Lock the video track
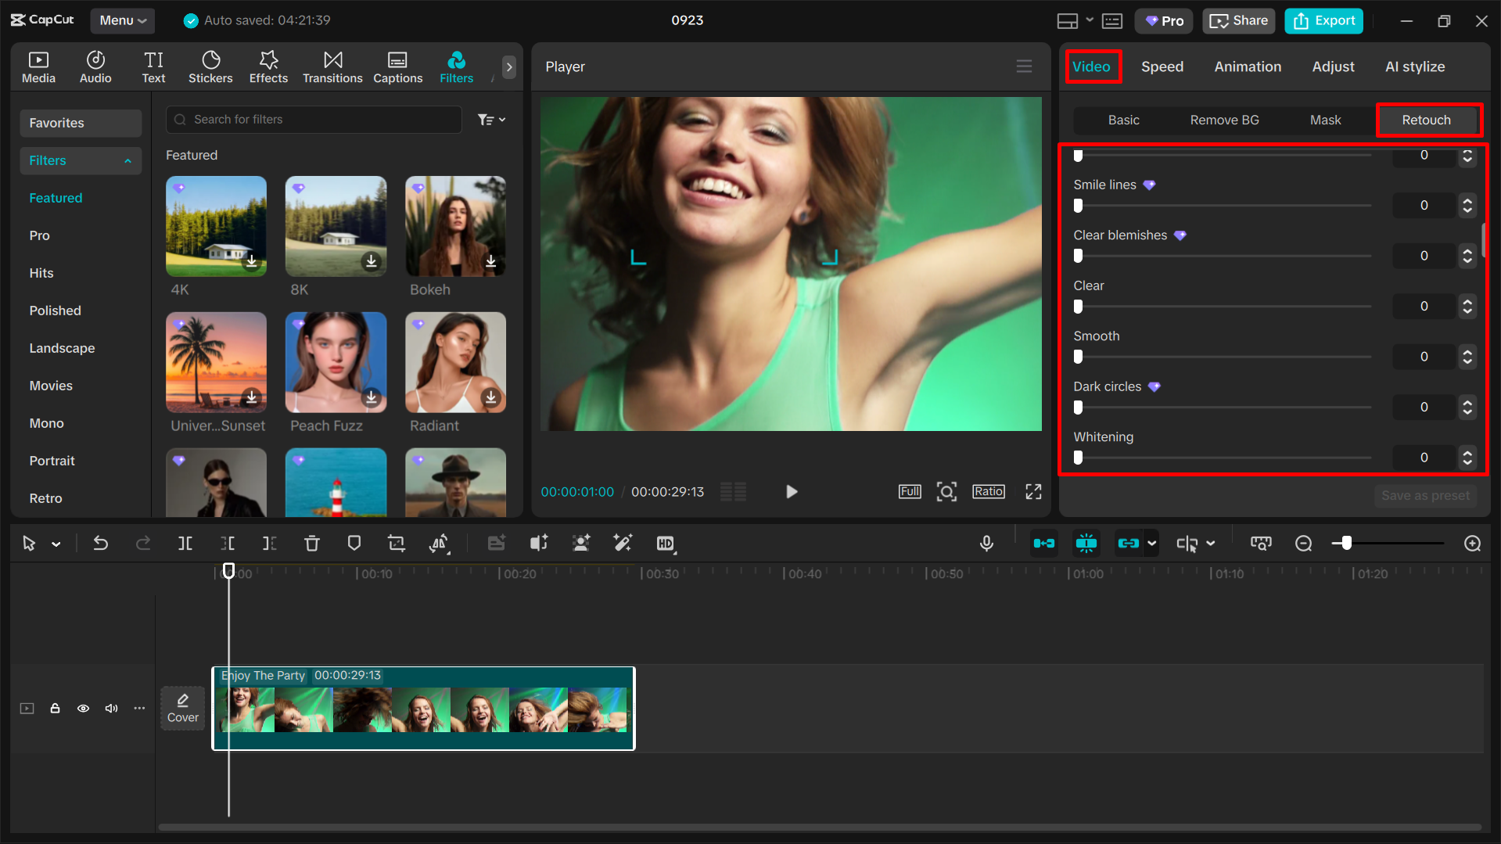1501x844 pixels. [x=55, y=708]
